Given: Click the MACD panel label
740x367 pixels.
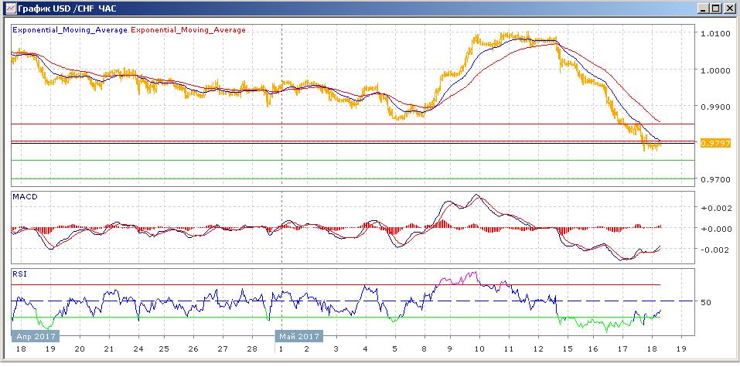Looking at the screenshot, I should pyautogui.click(x=23, y=197).
